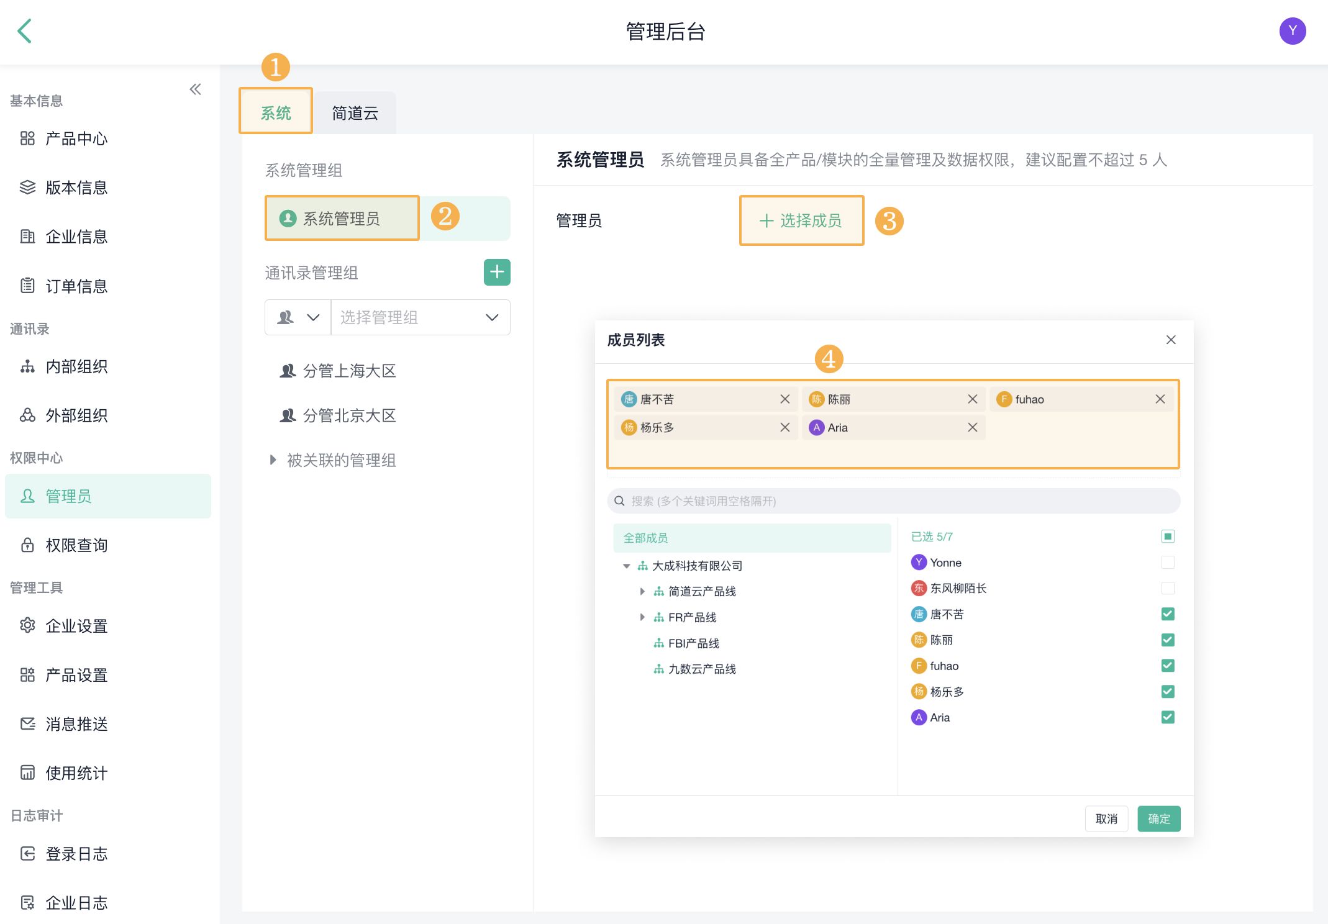
Task: Click the purple Y user avatar
Action: point(1292,31)
